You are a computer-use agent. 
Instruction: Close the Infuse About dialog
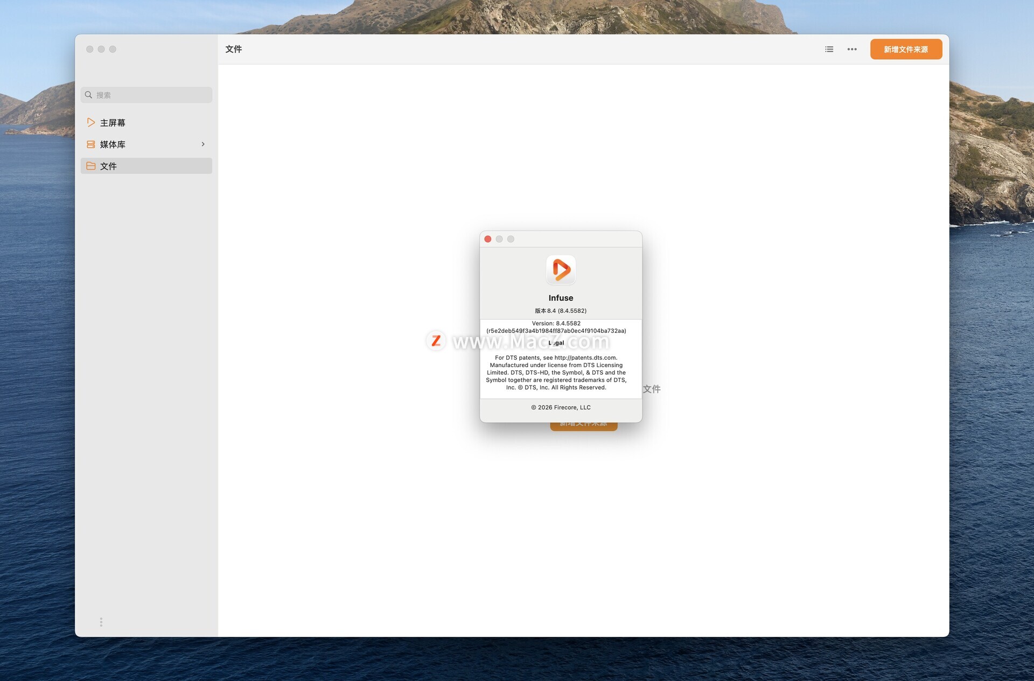coord(488,239)
